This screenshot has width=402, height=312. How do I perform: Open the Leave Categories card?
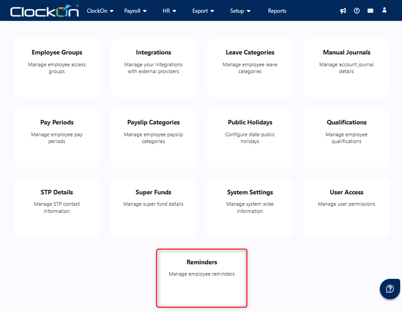pos(250,68)
